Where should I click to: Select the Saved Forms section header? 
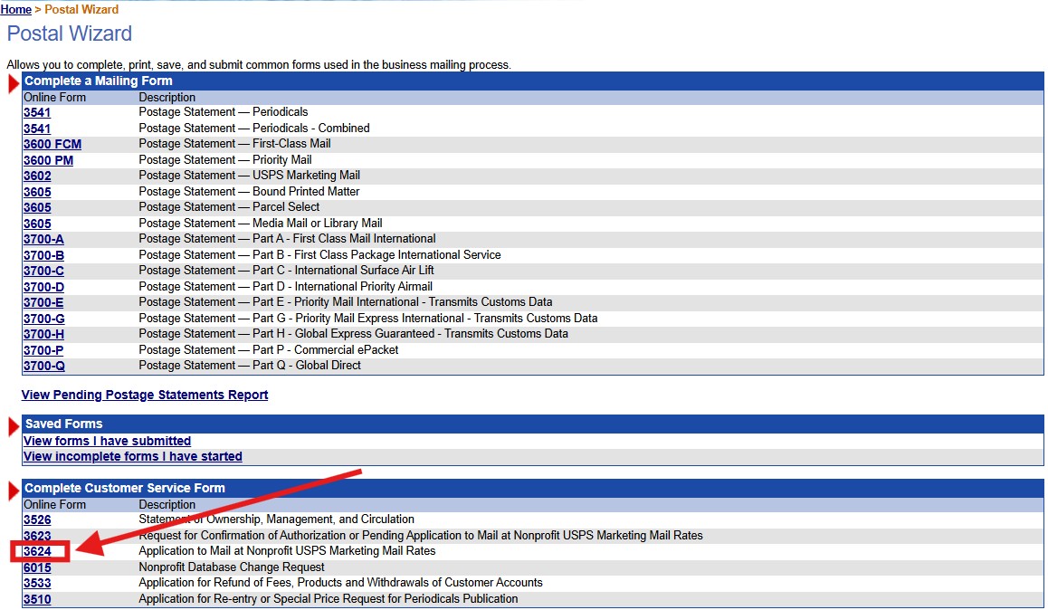[533, 424]
